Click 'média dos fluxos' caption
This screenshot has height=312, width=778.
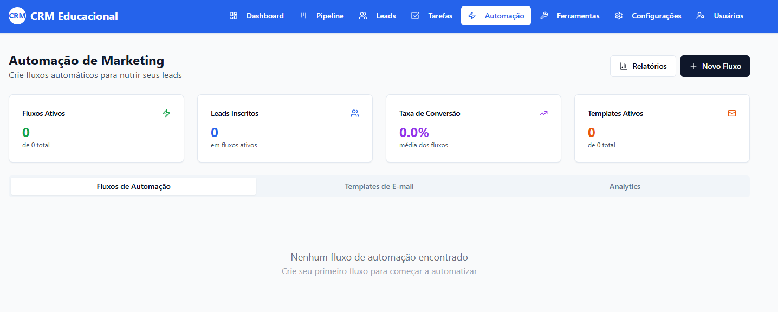click(424, 145)
